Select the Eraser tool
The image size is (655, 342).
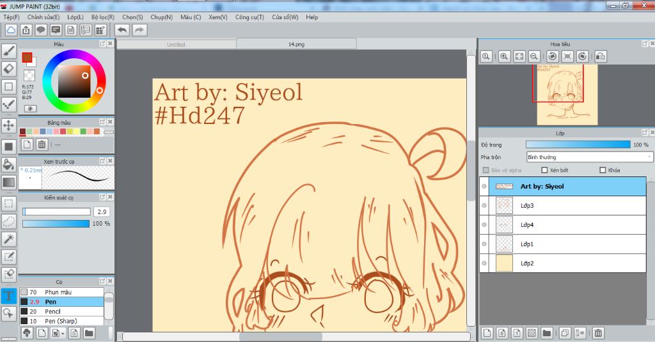[x=9, y=69]
